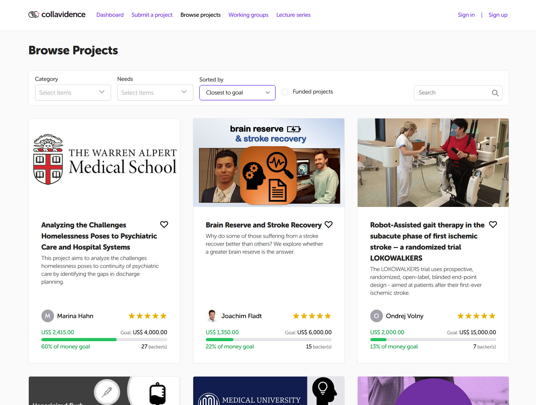Favorite the Homelessness Psychiatric Care project heart
This screenshot has width=536, height=405.
click(x=164, y=225)
